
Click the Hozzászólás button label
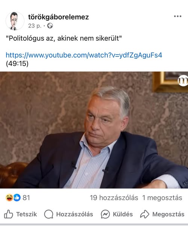pos(74,214)
